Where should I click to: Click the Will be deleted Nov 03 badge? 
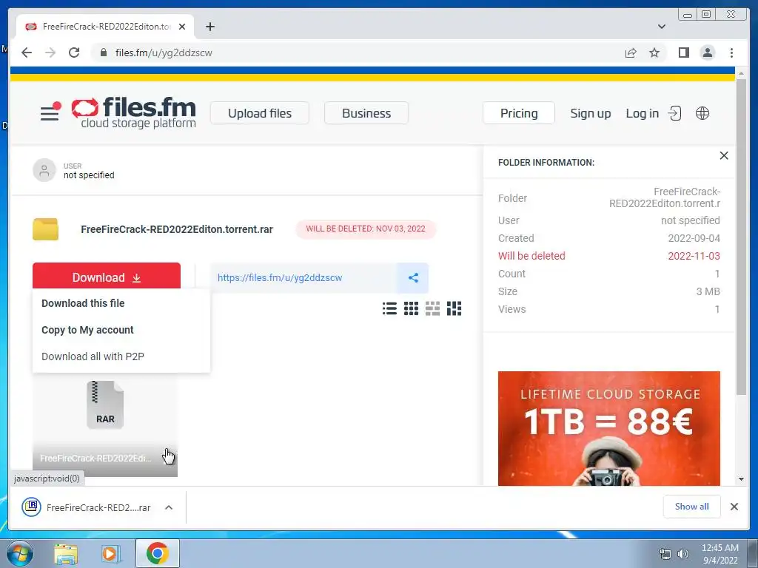[366, 229]
